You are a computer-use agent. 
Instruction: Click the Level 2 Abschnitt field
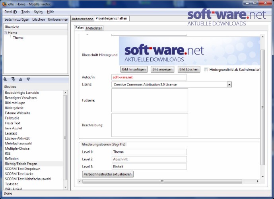pos(149,159)
